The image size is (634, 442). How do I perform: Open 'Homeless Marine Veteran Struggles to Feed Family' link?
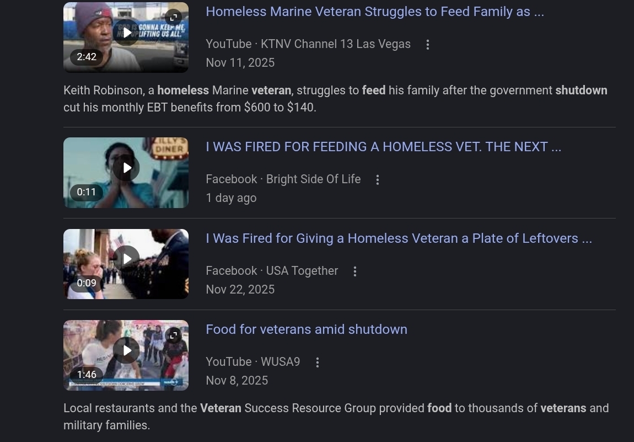375,12
